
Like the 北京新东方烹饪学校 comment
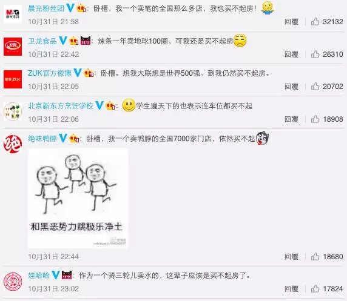[x=315, y=119]
